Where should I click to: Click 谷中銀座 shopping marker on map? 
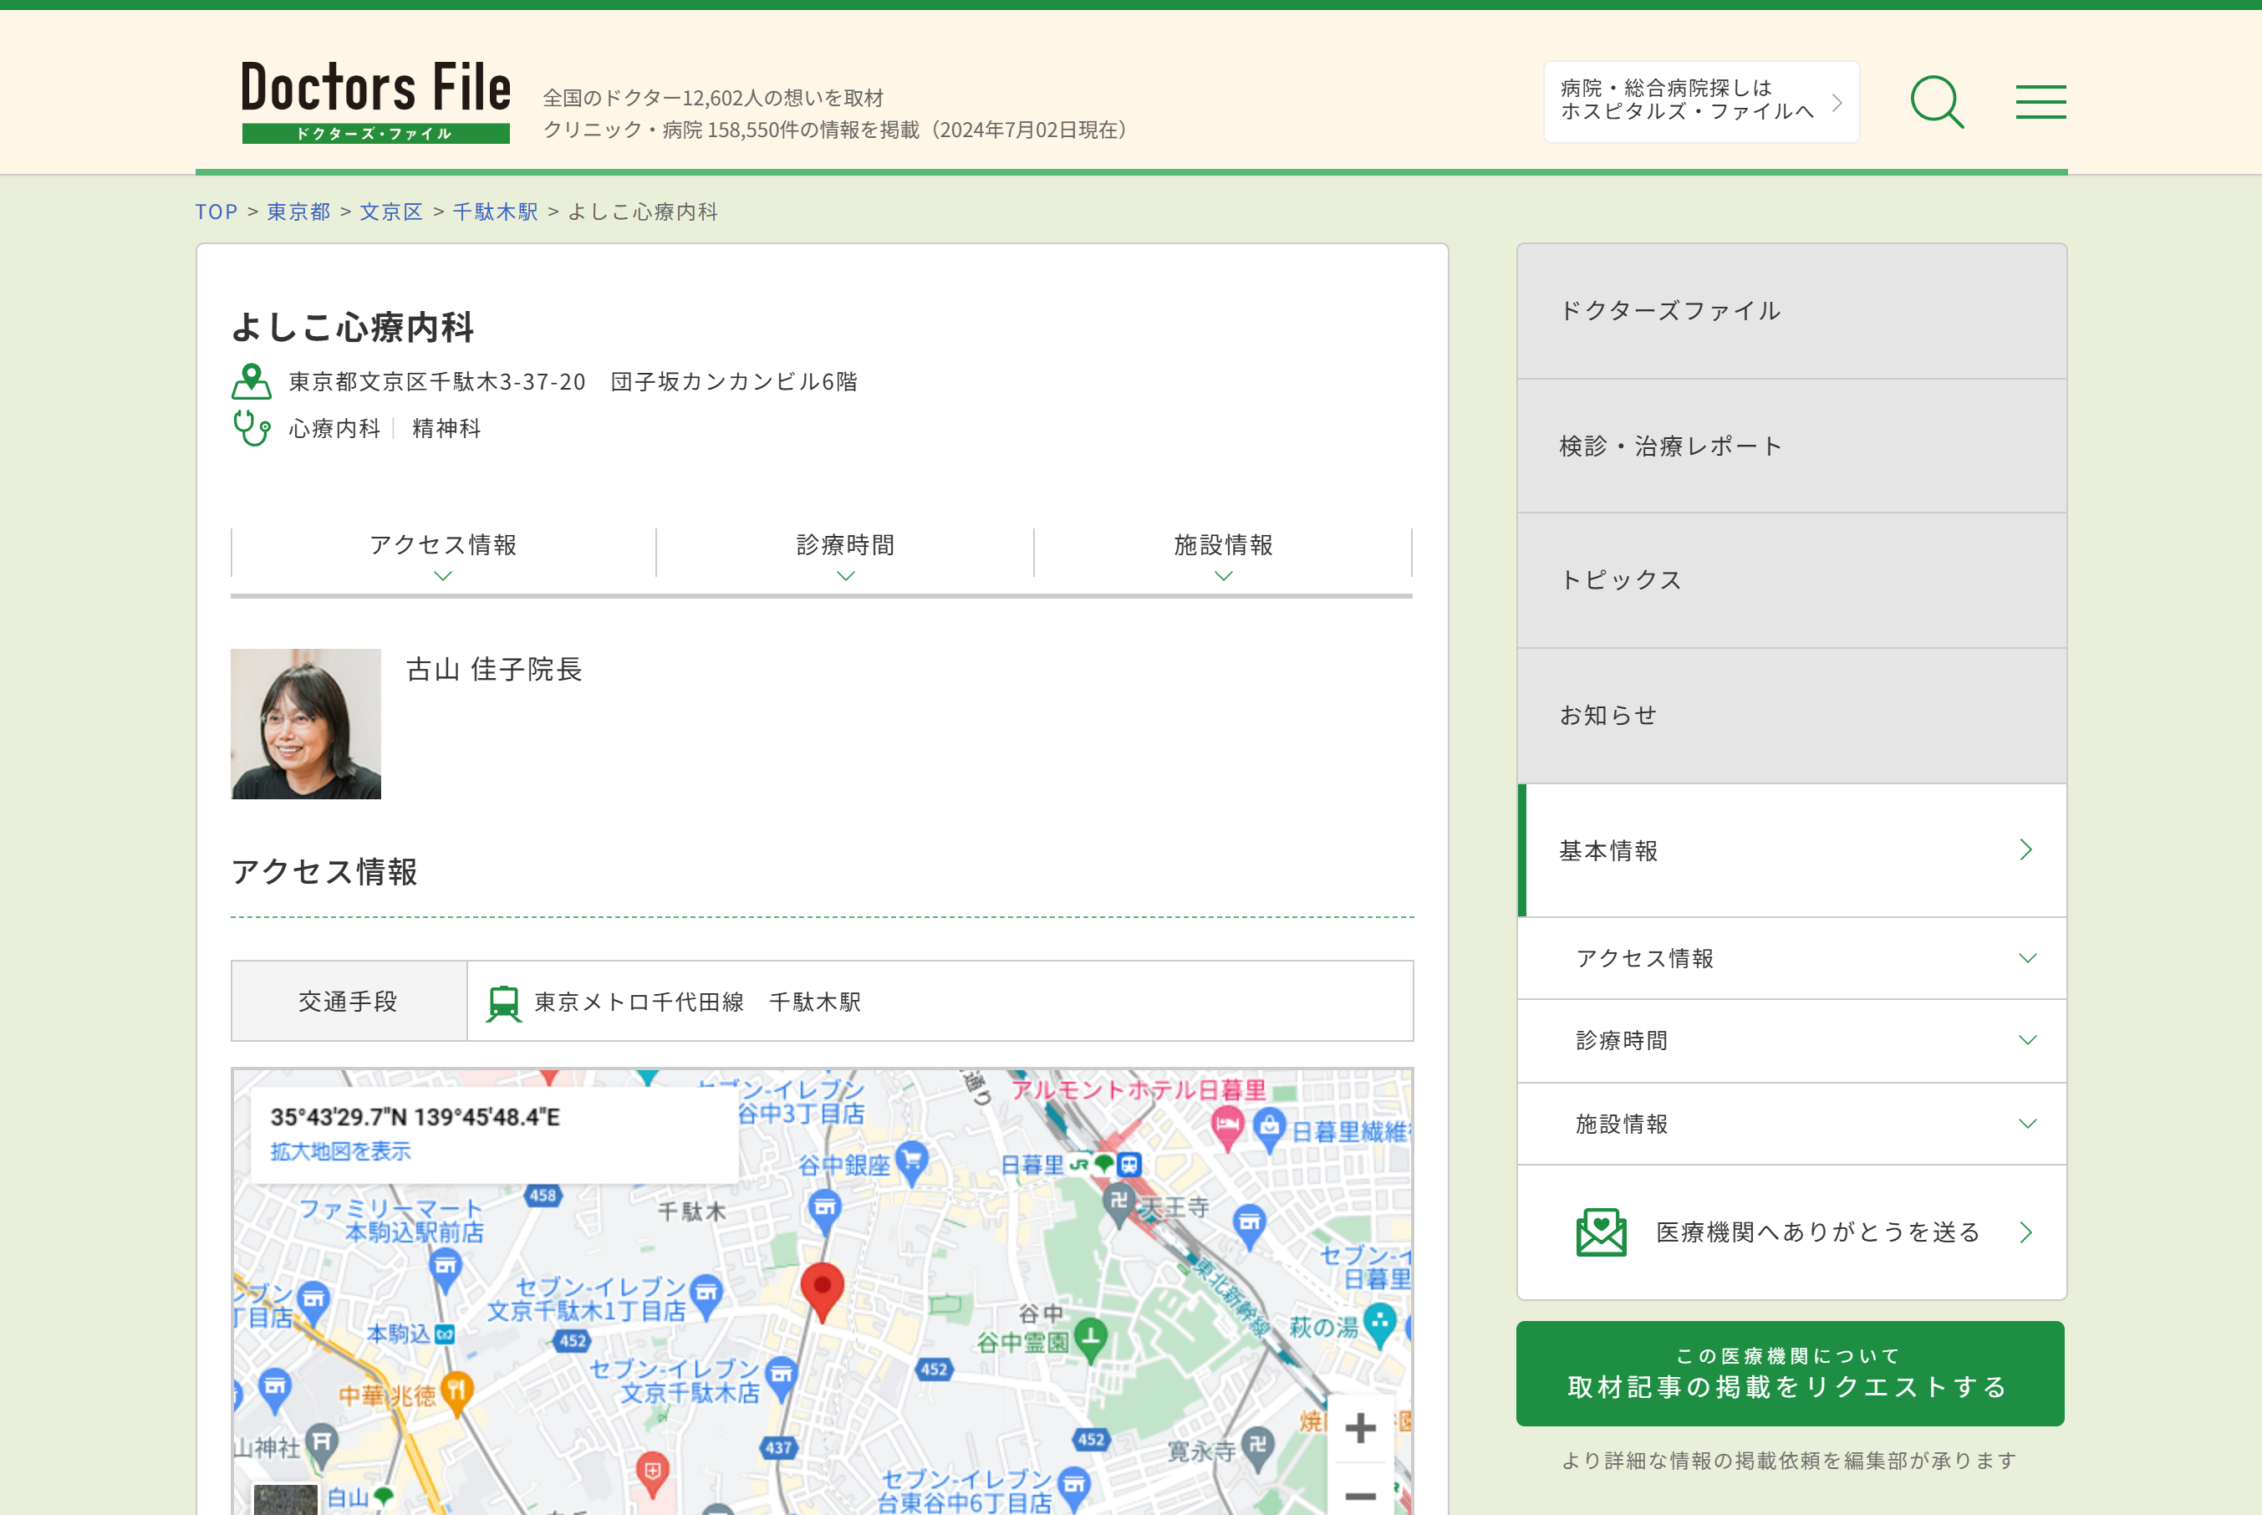(x=911, y=1162)
